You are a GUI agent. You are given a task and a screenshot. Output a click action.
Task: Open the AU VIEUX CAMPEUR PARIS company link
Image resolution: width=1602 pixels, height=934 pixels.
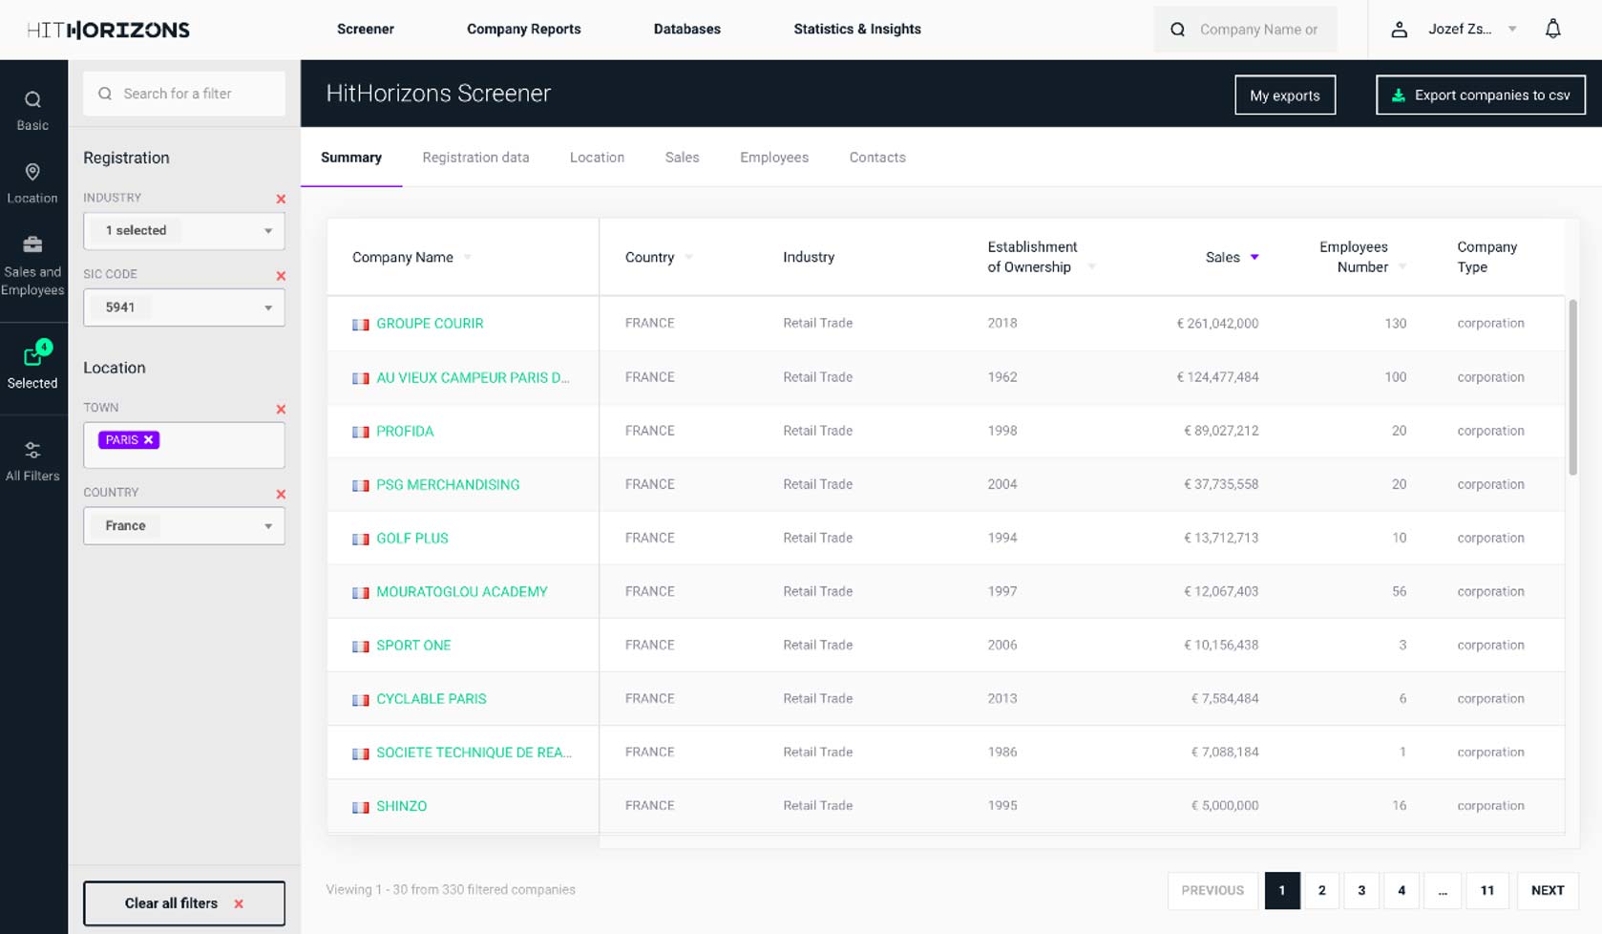[473, 378]
